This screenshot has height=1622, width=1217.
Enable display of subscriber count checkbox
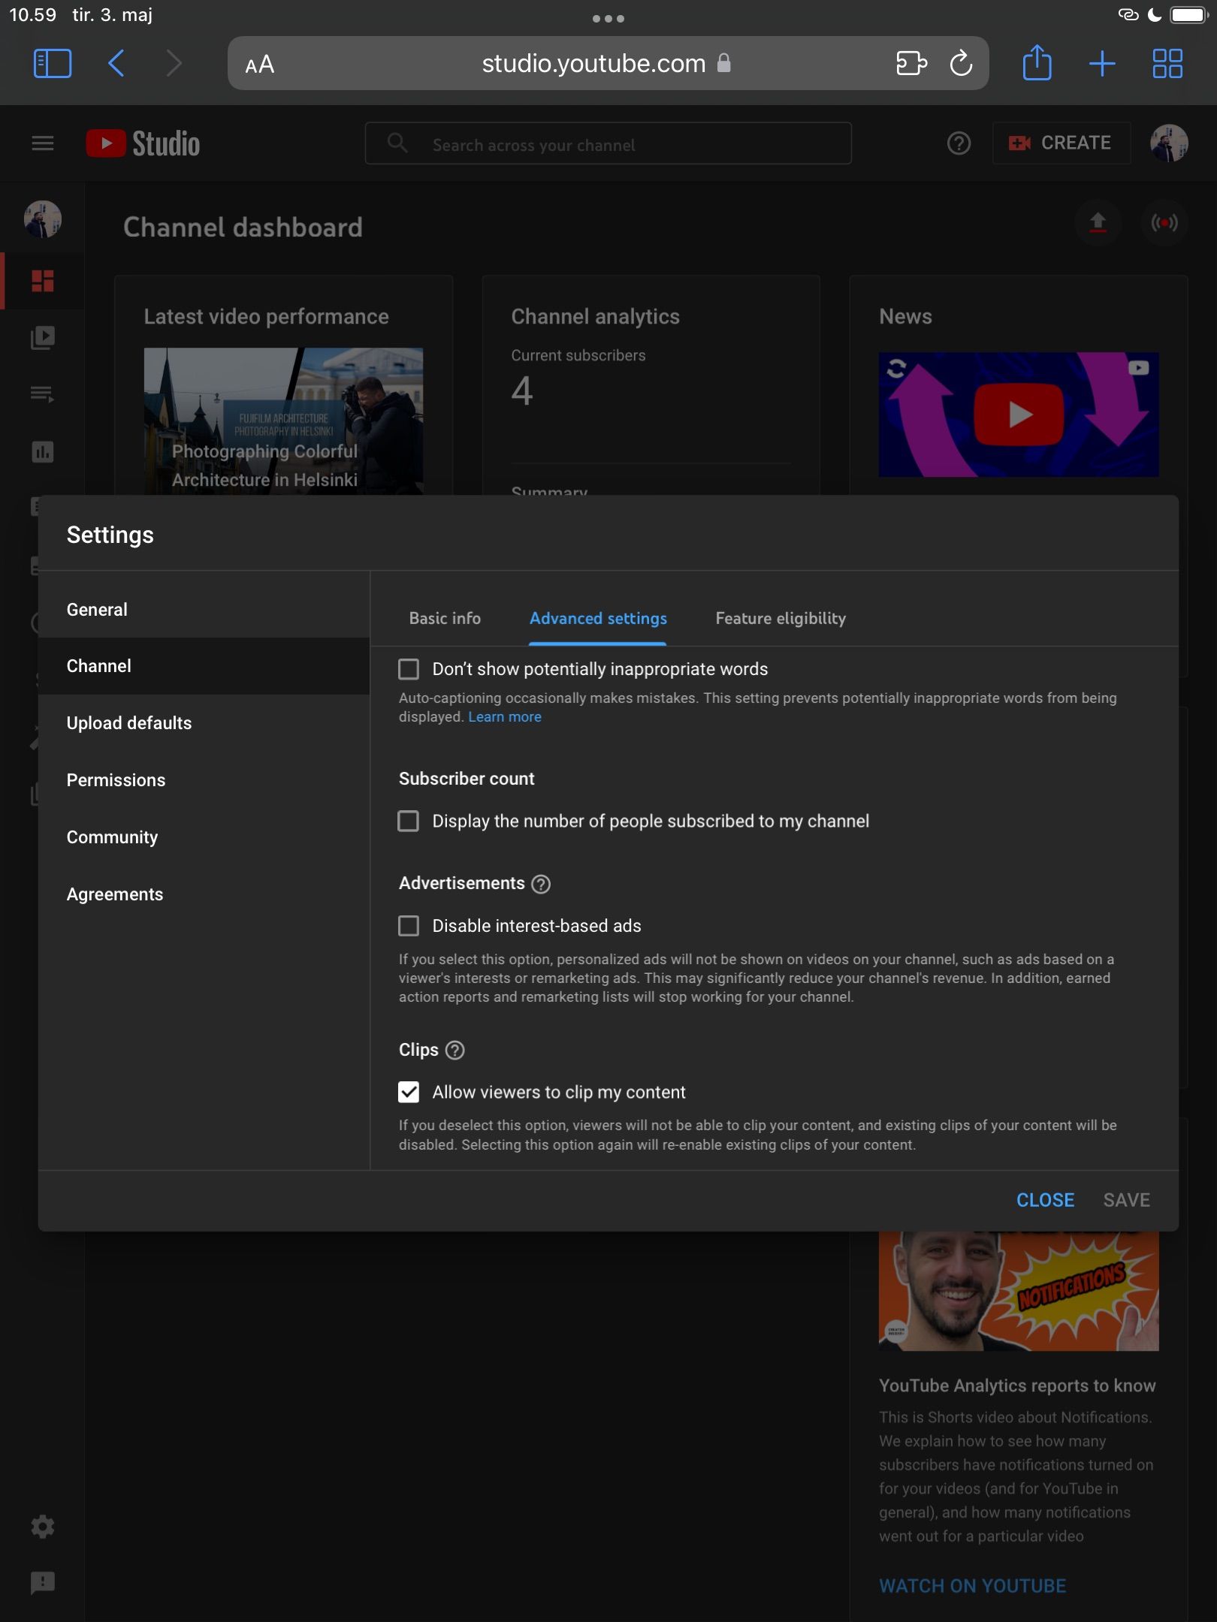tap(409, 821)
